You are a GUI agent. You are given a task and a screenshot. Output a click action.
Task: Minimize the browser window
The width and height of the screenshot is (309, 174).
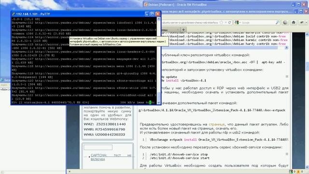(295, 12)
